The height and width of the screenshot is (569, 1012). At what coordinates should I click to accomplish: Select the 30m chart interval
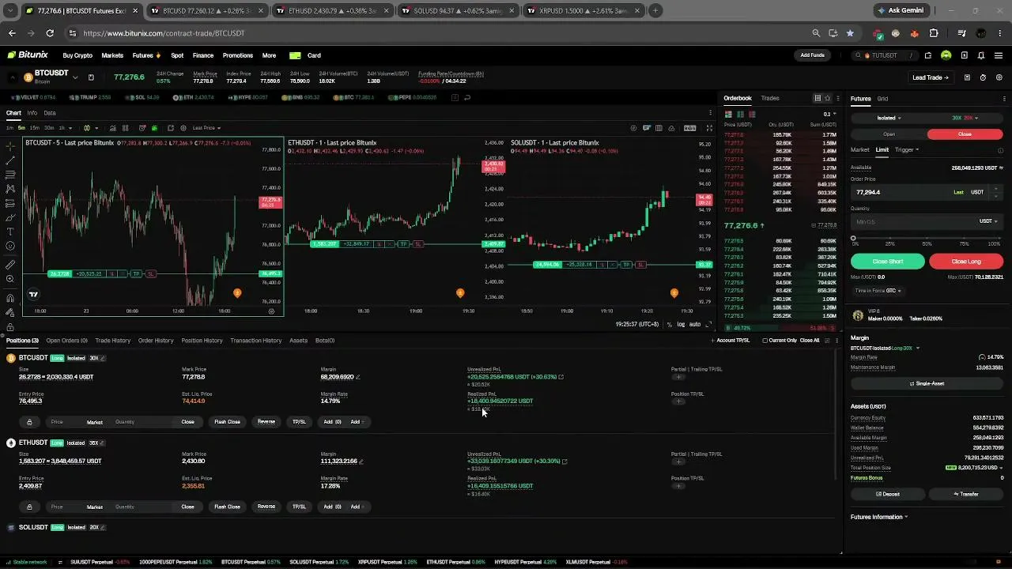point(49,128)
